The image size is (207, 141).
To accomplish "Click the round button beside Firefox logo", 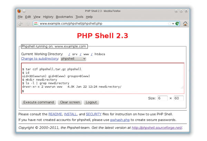I will tap(24, 11).
